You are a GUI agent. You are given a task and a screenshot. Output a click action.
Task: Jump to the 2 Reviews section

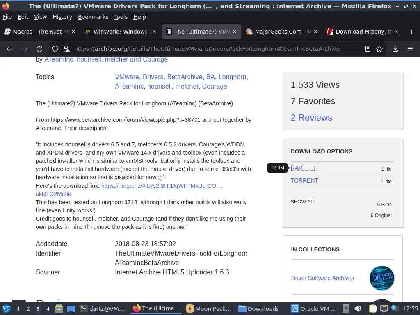[311, 118]
